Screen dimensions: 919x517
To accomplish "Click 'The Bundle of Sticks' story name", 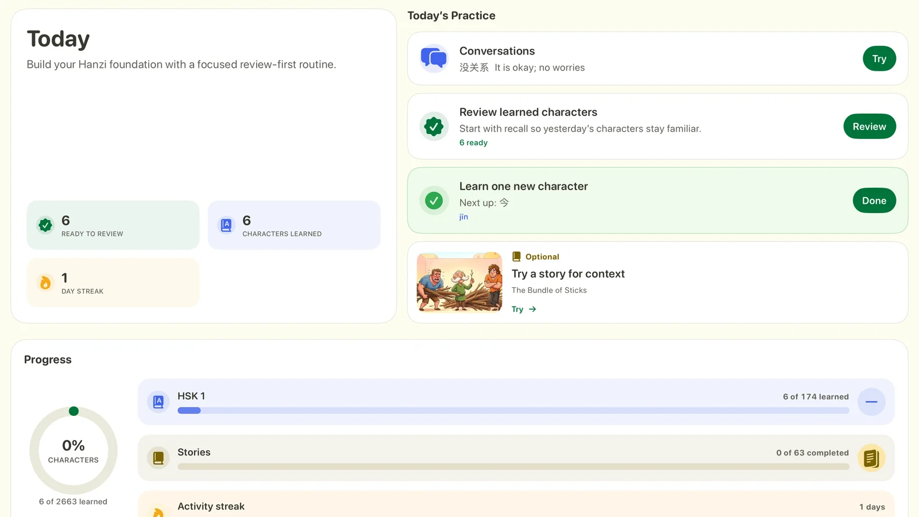I will [x=549, y=290].
